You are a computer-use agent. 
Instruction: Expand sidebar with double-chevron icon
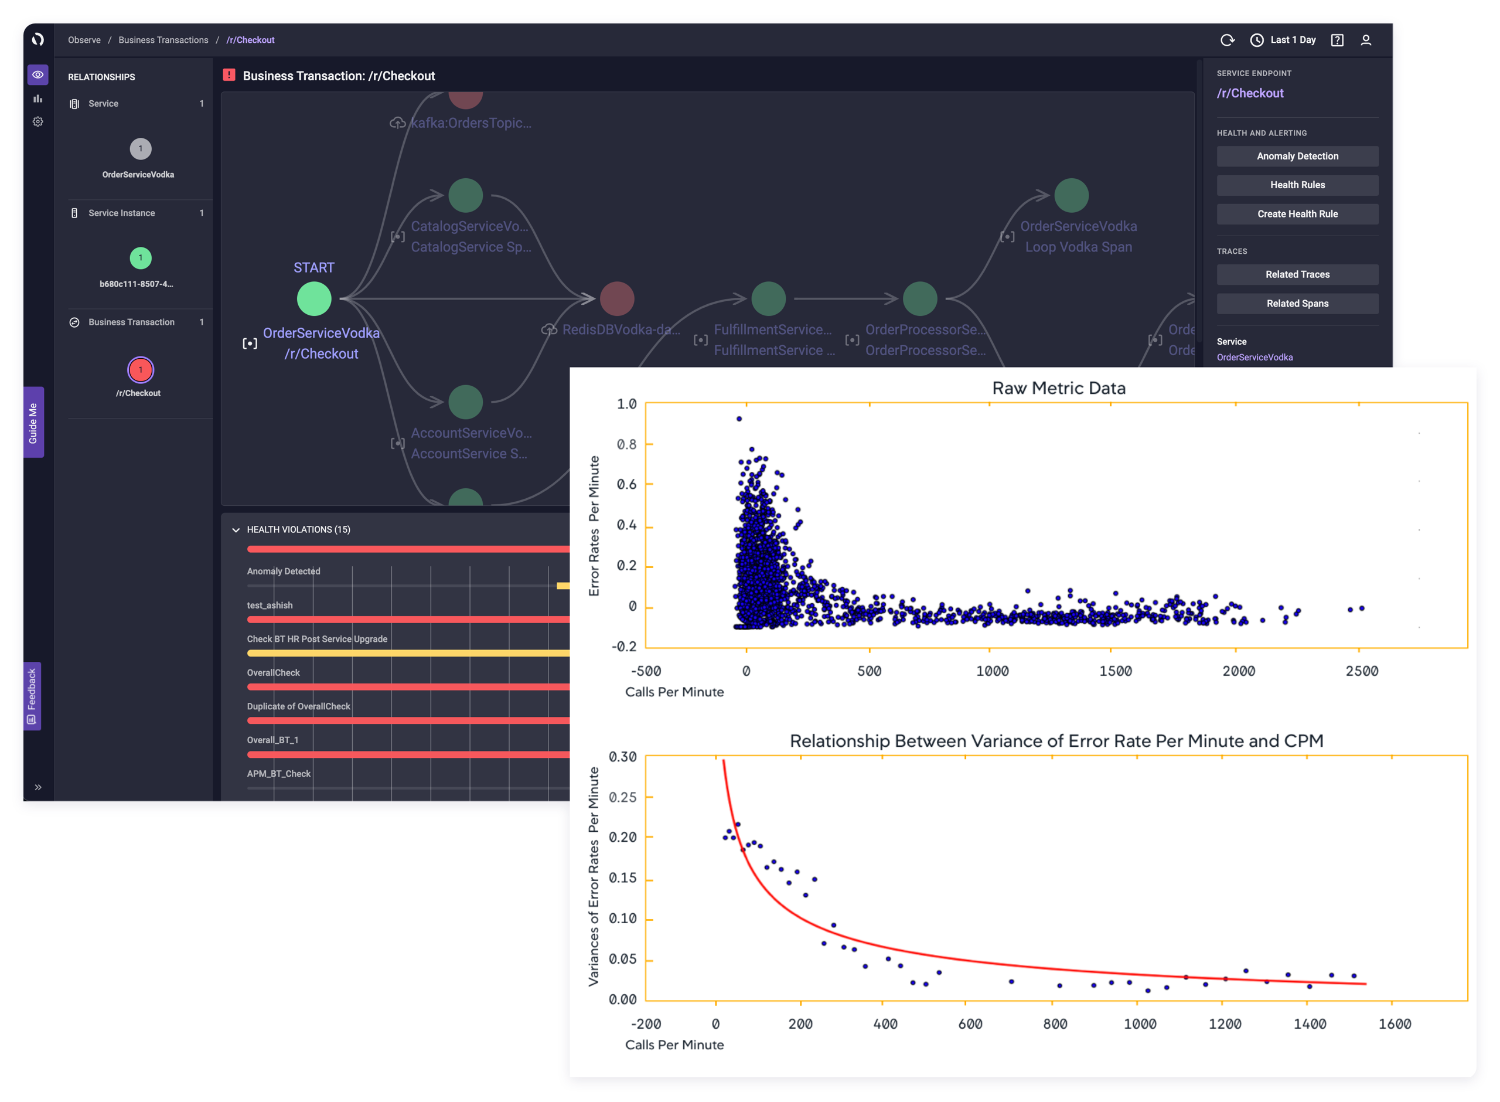[38, 787]
